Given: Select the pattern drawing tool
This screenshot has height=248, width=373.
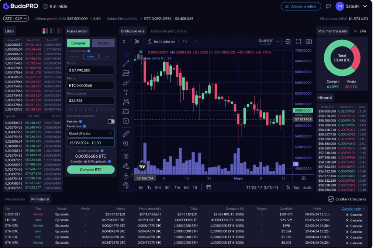Looking at the screenshot, I should (126, 102).
